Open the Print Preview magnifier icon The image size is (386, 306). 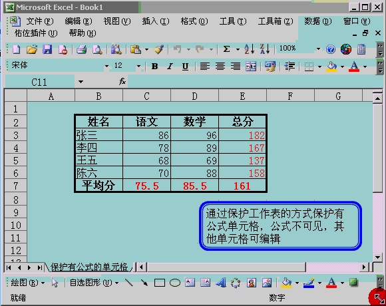(97, 50)
